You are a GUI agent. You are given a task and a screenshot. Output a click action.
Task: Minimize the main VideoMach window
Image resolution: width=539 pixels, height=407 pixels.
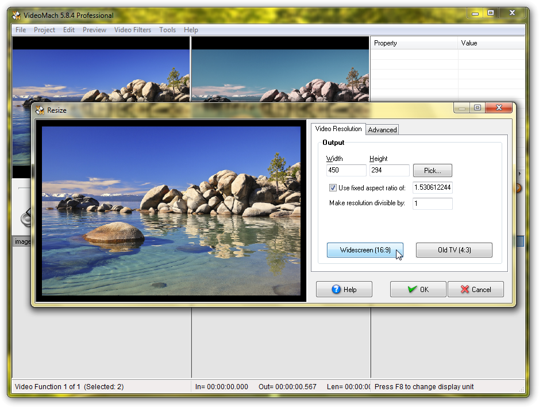click(475, 13)
